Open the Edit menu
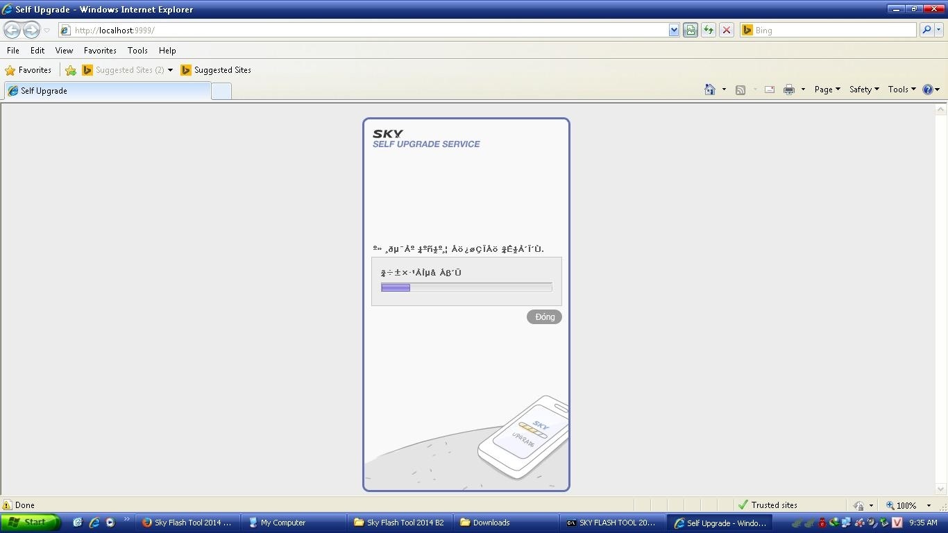The height and width of the screenshot is (533, 948). pos(37,51)
